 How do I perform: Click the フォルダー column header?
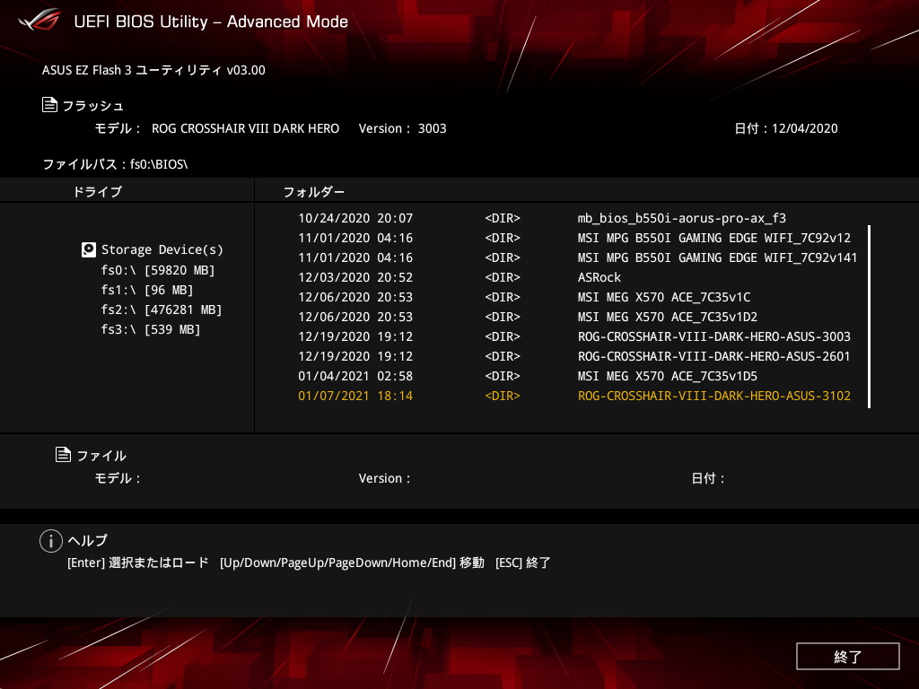(313, 192)
